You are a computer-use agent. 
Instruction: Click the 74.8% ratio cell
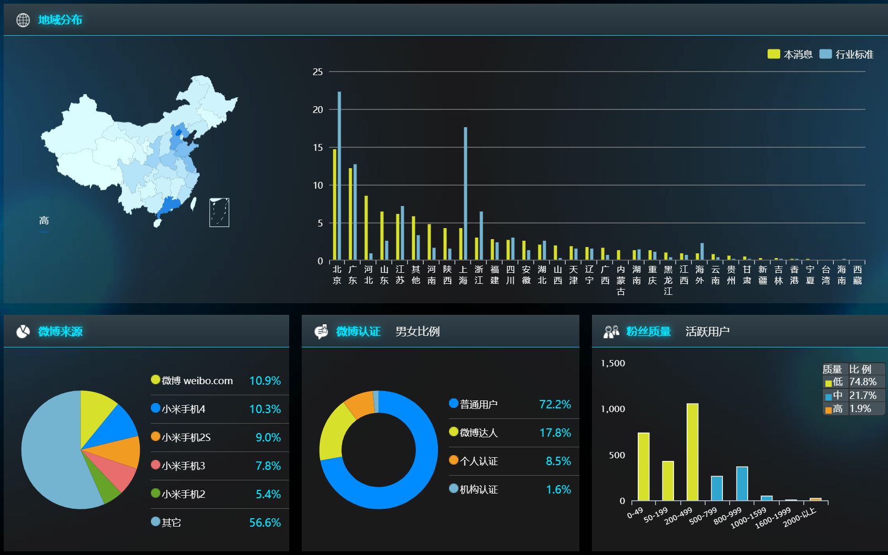pos(866,382)
